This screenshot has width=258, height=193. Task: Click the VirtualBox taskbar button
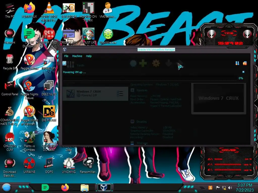click(x=104, y=187)
